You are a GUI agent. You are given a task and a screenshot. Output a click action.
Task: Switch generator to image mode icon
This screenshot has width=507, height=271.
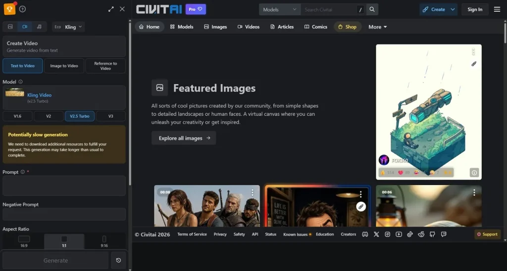10,27
